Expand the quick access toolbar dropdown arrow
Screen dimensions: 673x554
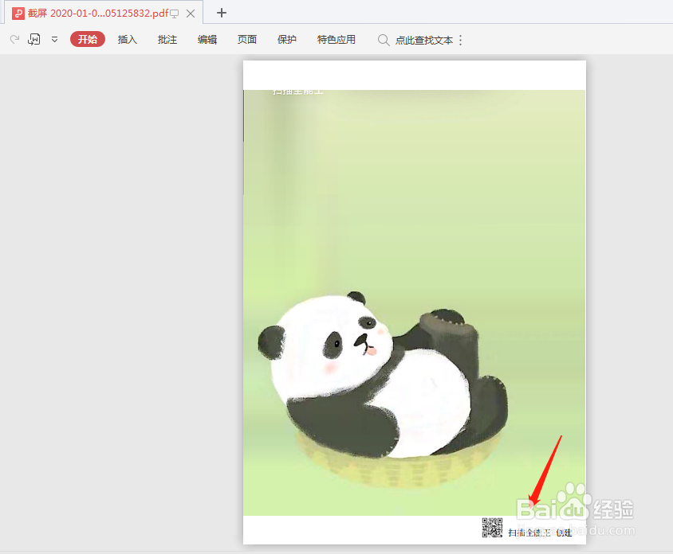pos(54,40)
